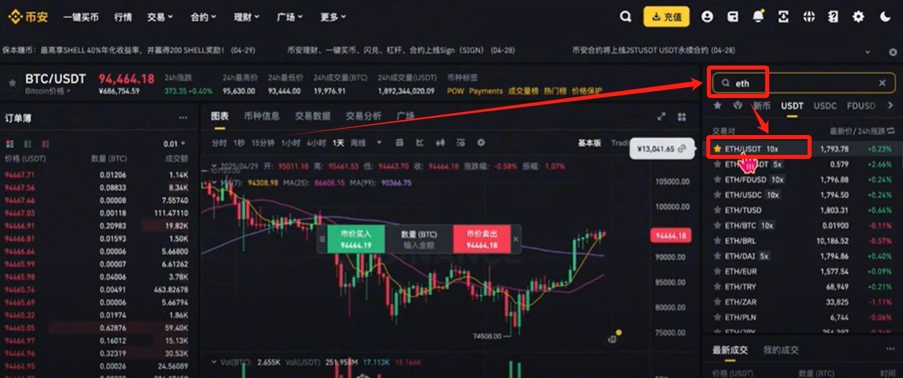The width and height of the screenshot is (903, 378).
Task: Open the chart grid layout icon
Action: pos(682,117)
